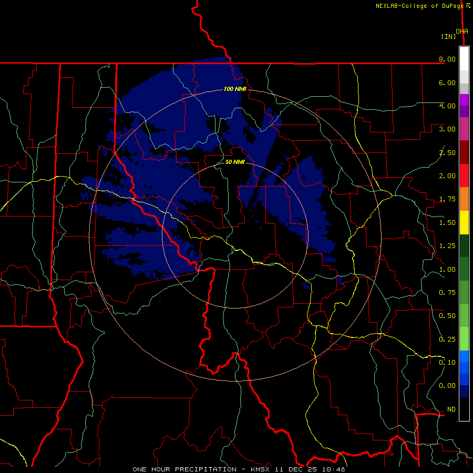The image size is (473, 473).
Task: Select the 0.25 legend value
Action: tap(447, 340)
